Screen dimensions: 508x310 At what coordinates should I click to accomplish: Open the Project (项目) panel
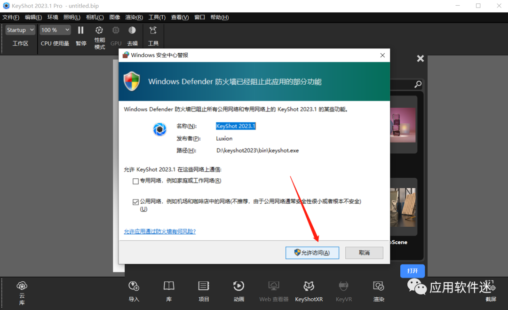[203, 289]
